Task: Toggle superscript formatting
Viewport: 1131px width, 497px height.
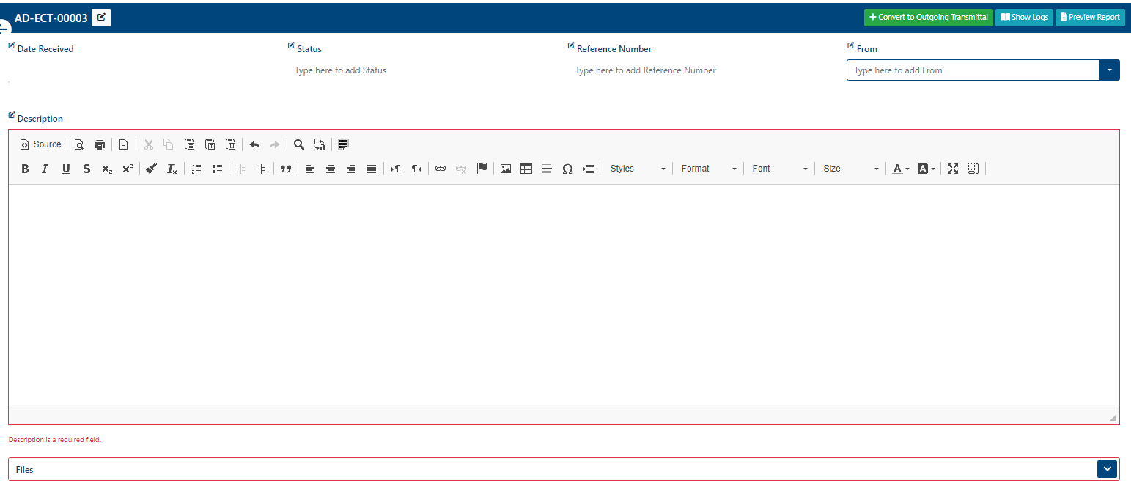Action: [128, 169]
